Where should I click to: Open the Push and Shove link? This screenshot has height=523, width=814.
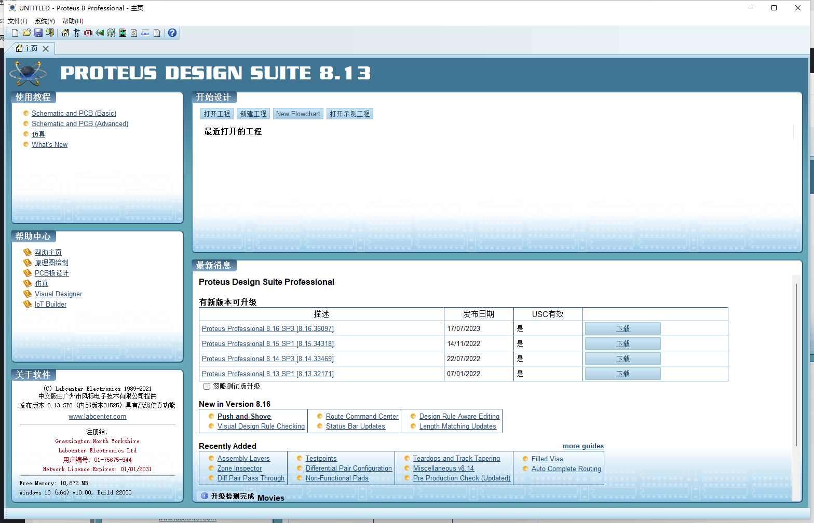click(244, 416)
